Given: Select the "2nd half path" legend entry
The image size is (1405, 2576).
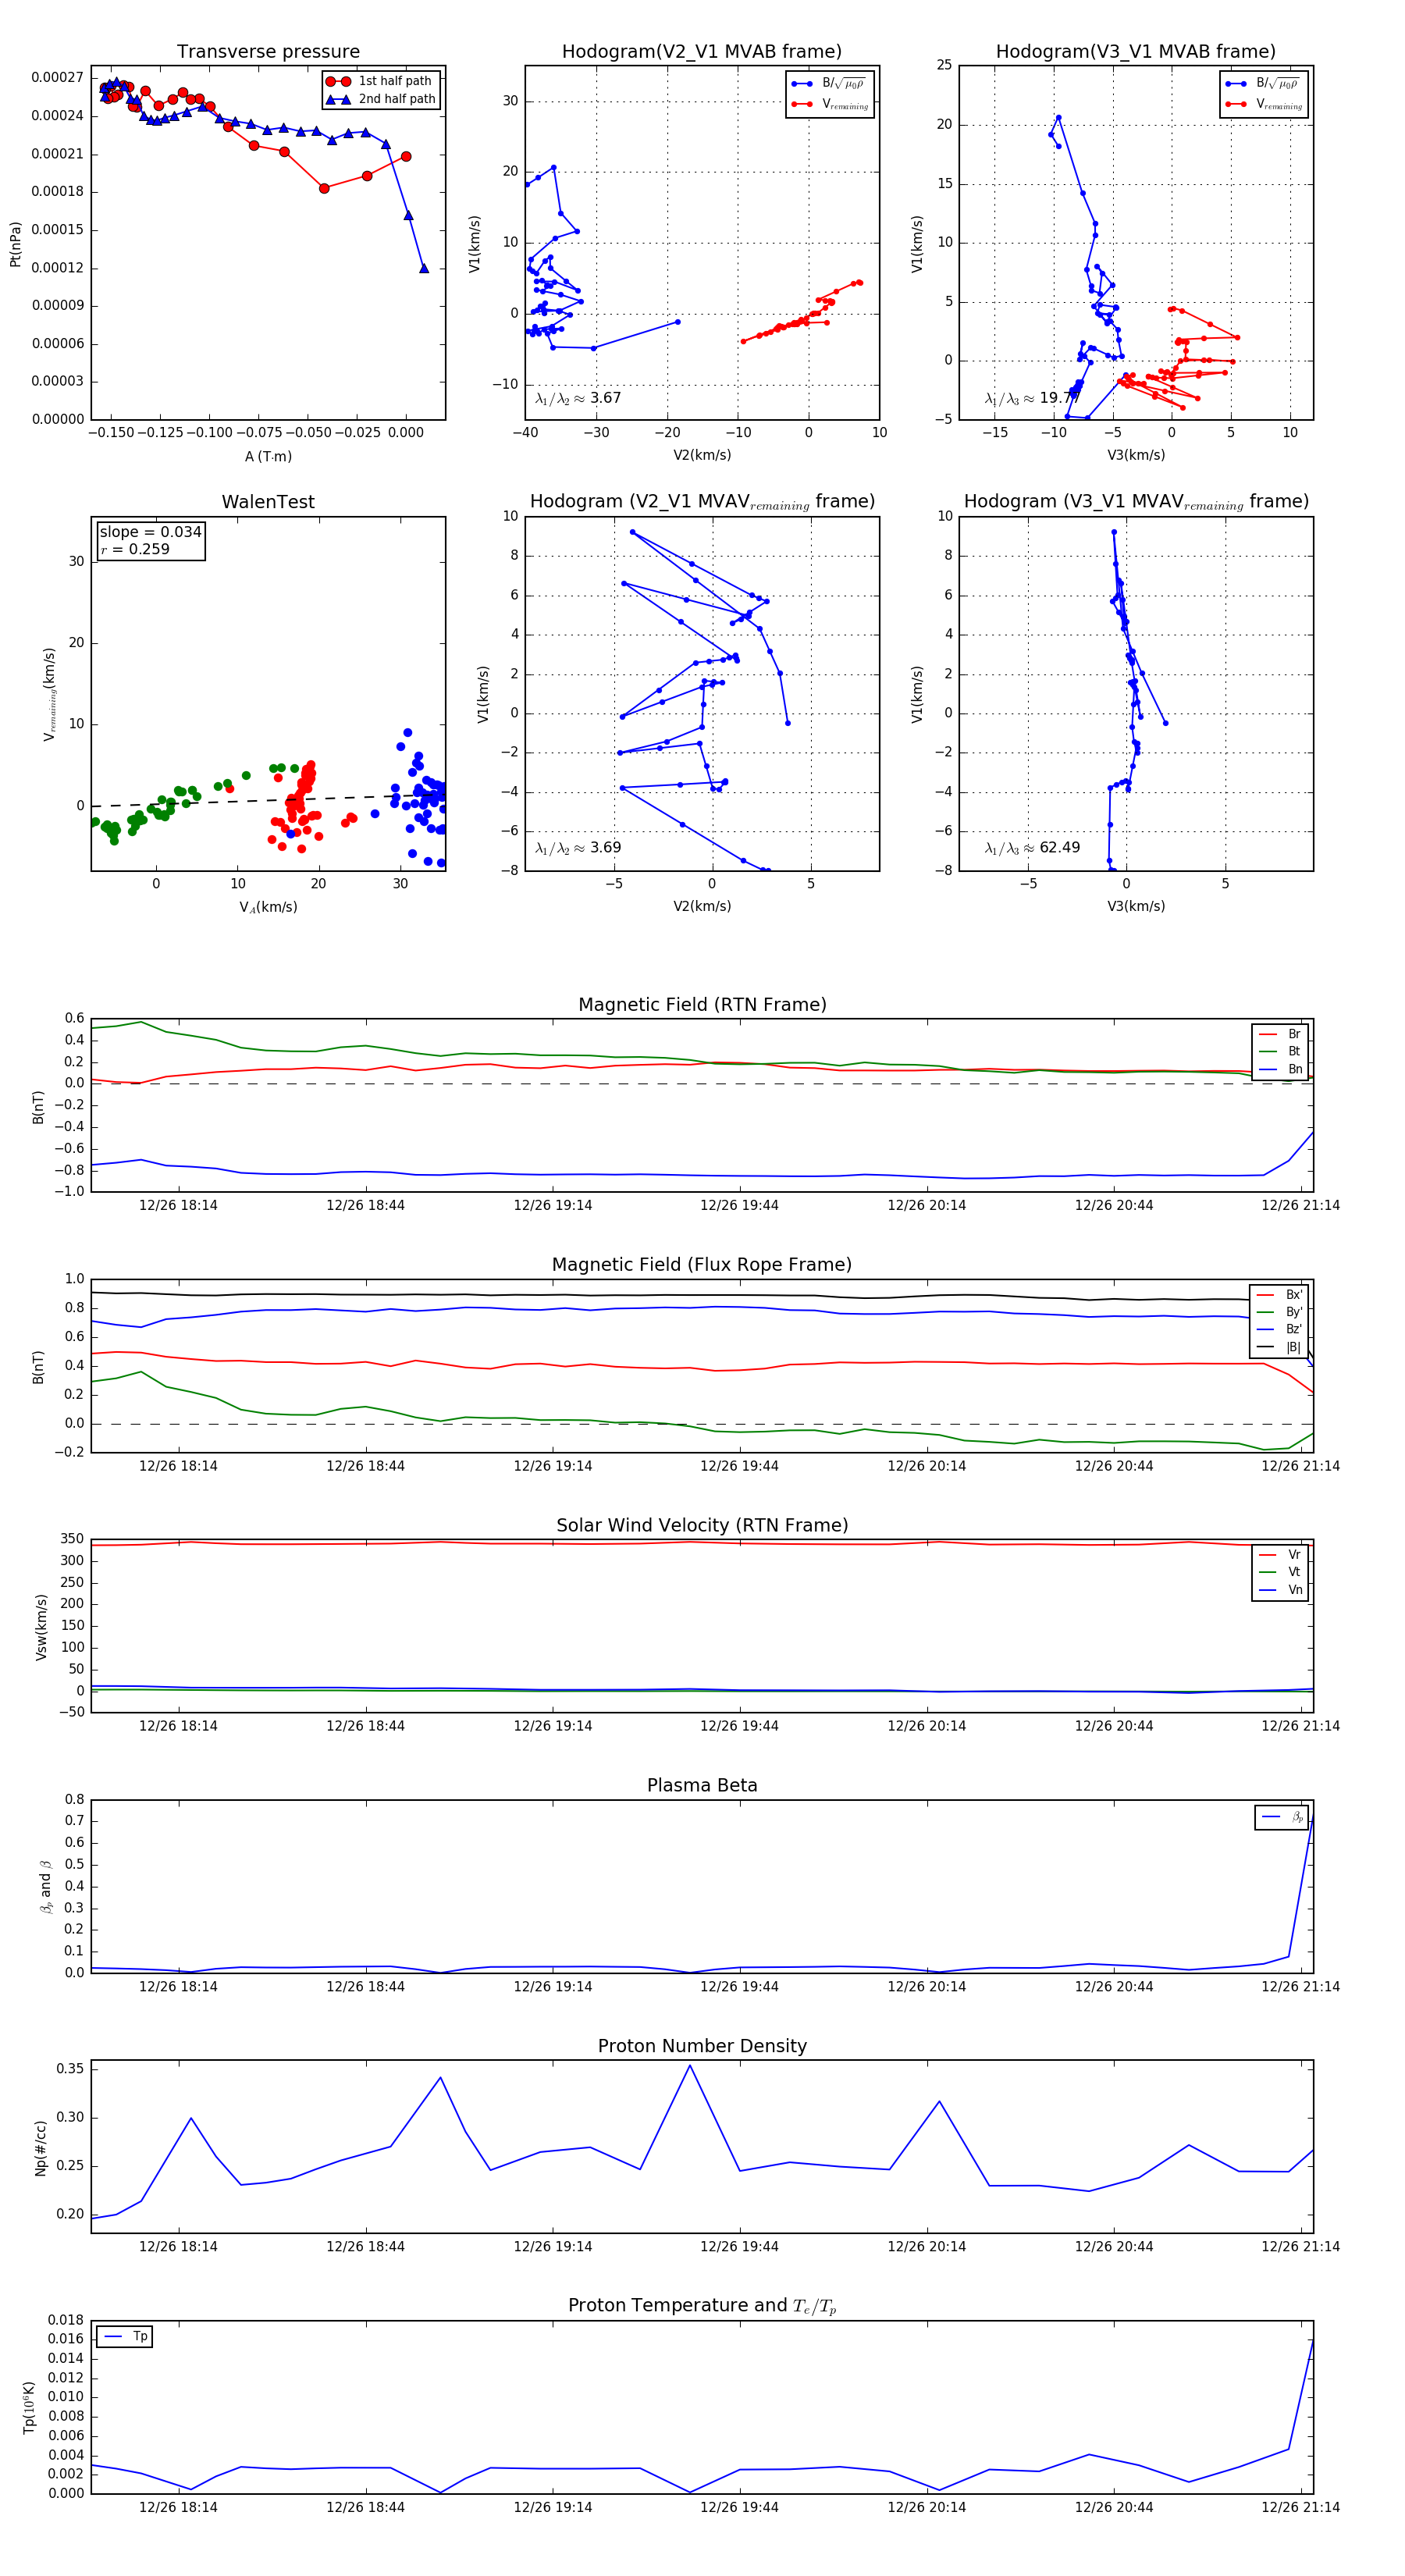Looking at the screenshot, I should click(382, 99).
